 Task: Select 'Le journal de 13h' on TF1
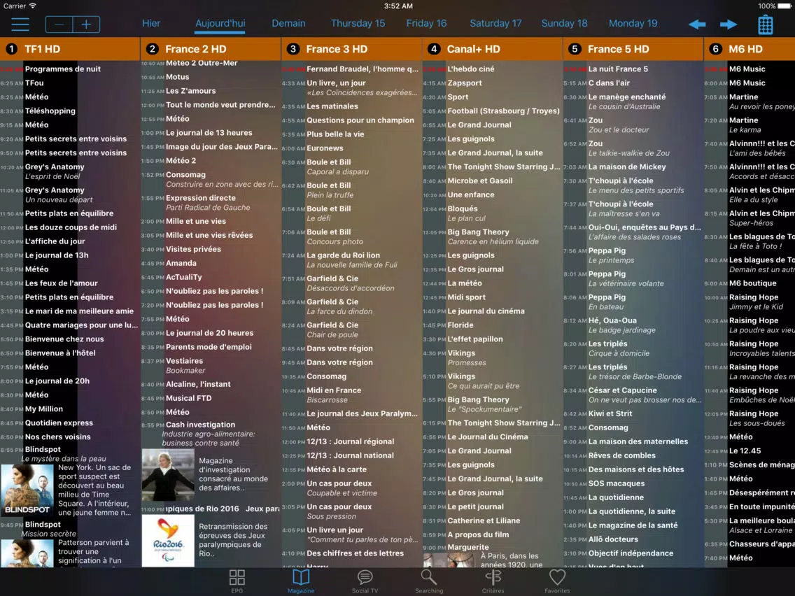tap(57, 255)
